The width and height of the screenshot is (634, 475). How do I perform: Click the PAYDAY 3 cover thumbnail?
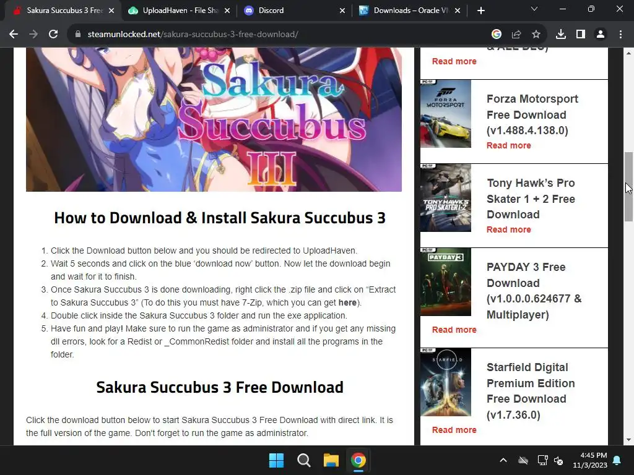coord(446,282)
